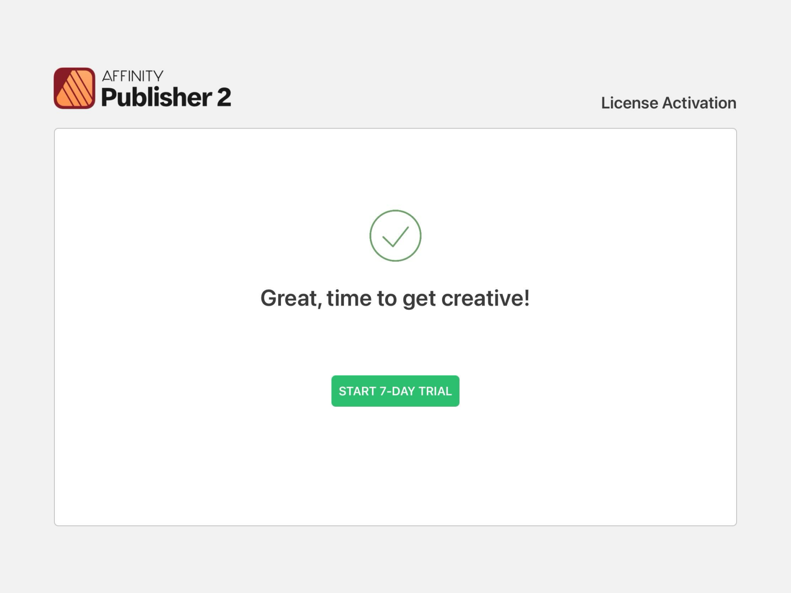Click the word 'Publisher' in the logo

pos(157,97)
